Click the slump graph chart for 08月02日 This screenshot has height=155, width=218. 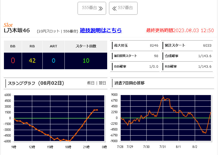click(59, 118)
